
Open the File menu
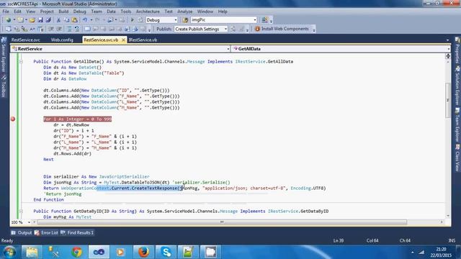[6, 12]
